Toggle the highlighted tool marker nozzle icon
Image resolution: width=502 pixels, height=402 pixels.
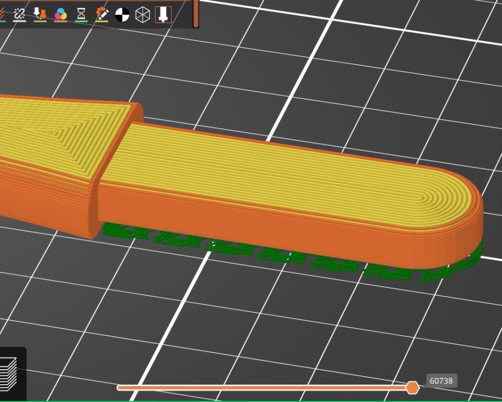pos(163,15)
